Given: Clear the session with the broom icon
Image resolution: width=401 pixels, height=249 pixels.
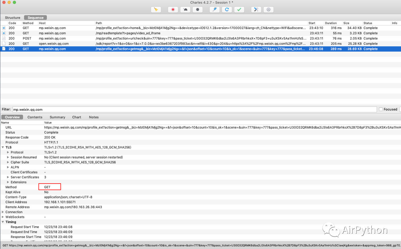Looking at the screenshot, I should (156, 10).
